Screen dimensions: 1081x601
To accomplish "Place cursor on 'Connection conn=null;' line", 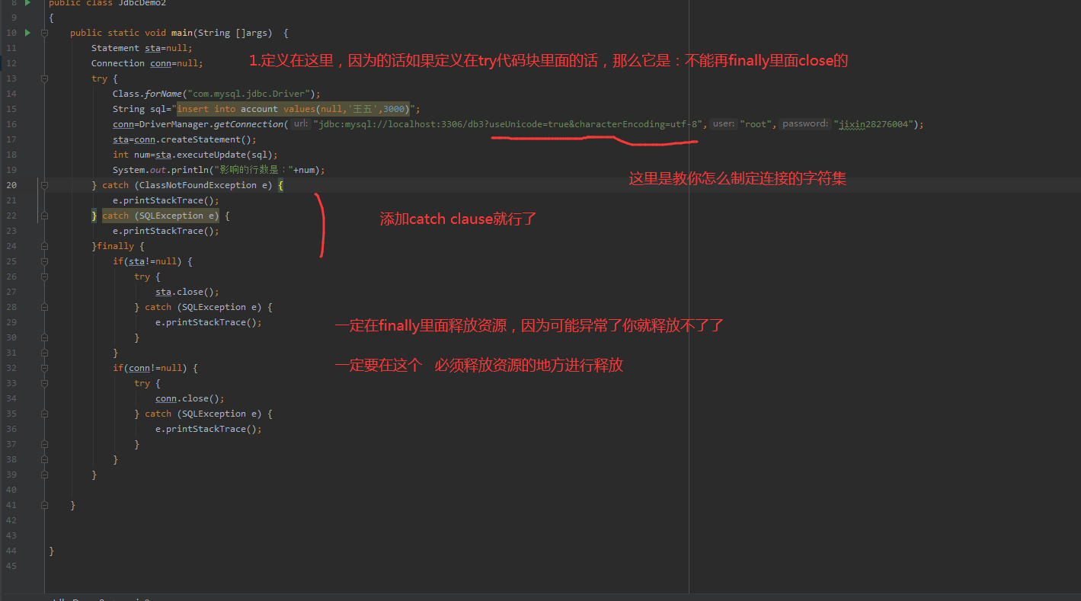I will point(147,63).
